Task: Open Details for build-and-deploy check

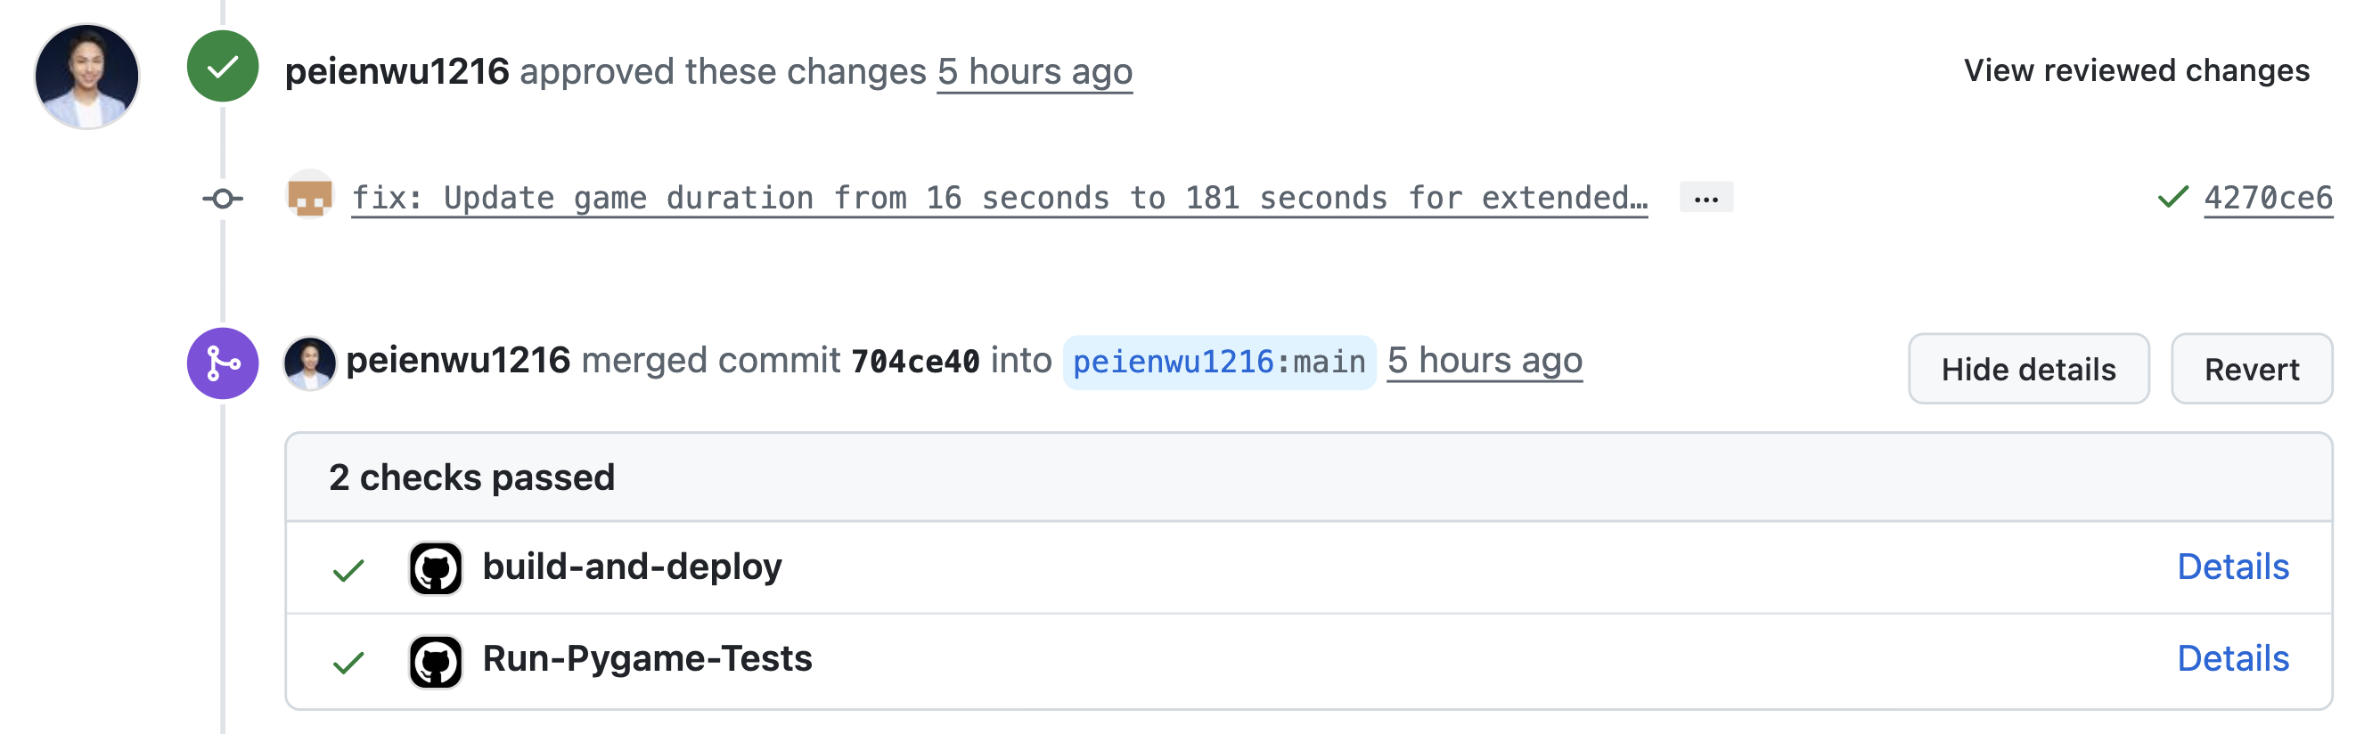Action: 2232,567
